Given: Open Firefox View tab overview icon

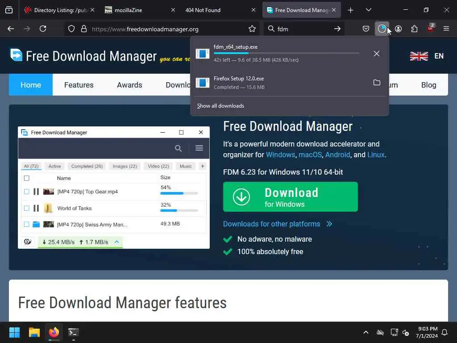Looking at the screenshot, I should [x=9, y=10].
